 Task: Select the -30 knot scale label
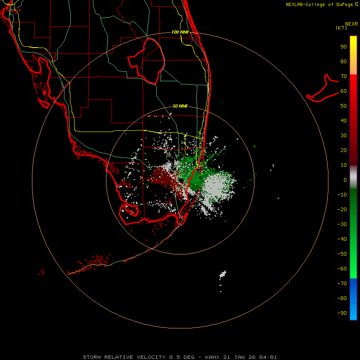click(342, 224)
